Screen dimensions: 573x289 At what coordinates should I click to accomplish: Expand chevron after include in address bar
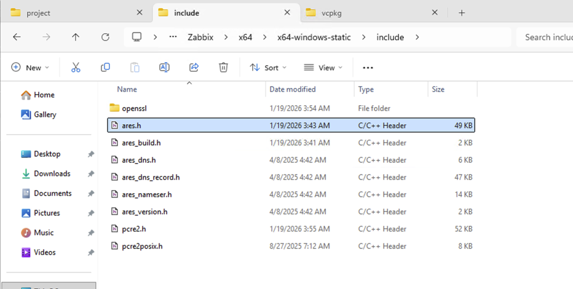[x=417, y=37]
